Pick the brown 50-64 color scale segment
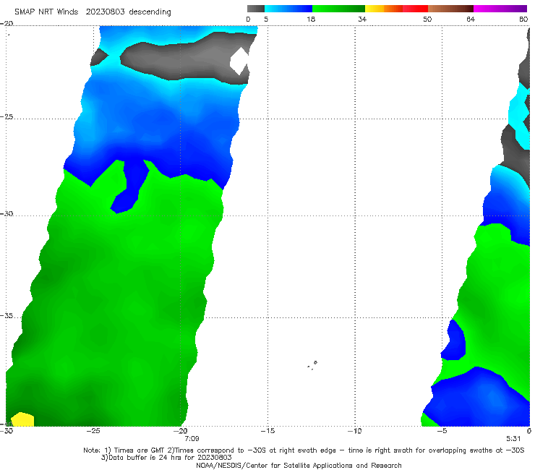 point(450,9)
